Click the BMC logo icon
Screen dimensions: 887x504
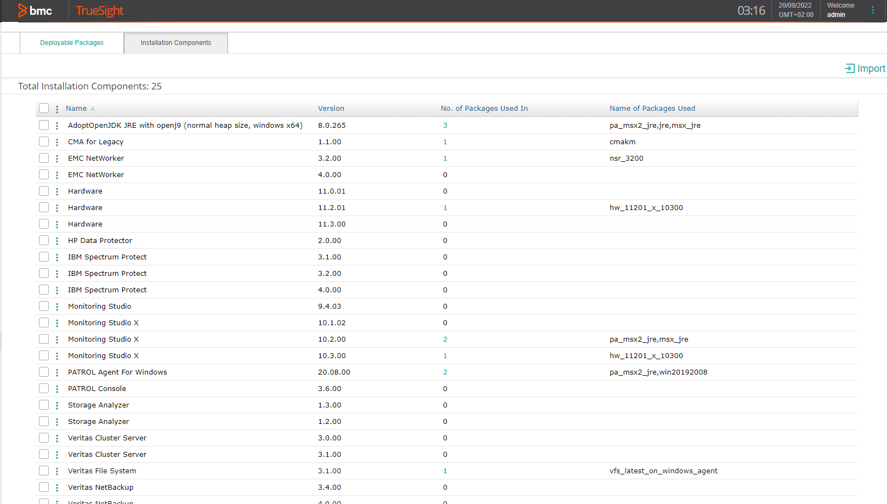(22, 10)
